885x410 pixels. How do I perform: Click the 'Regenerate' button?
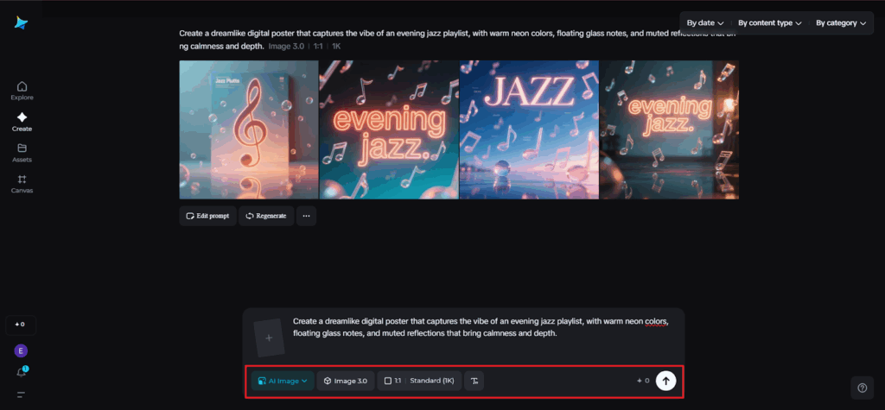[x=266, y=216]
